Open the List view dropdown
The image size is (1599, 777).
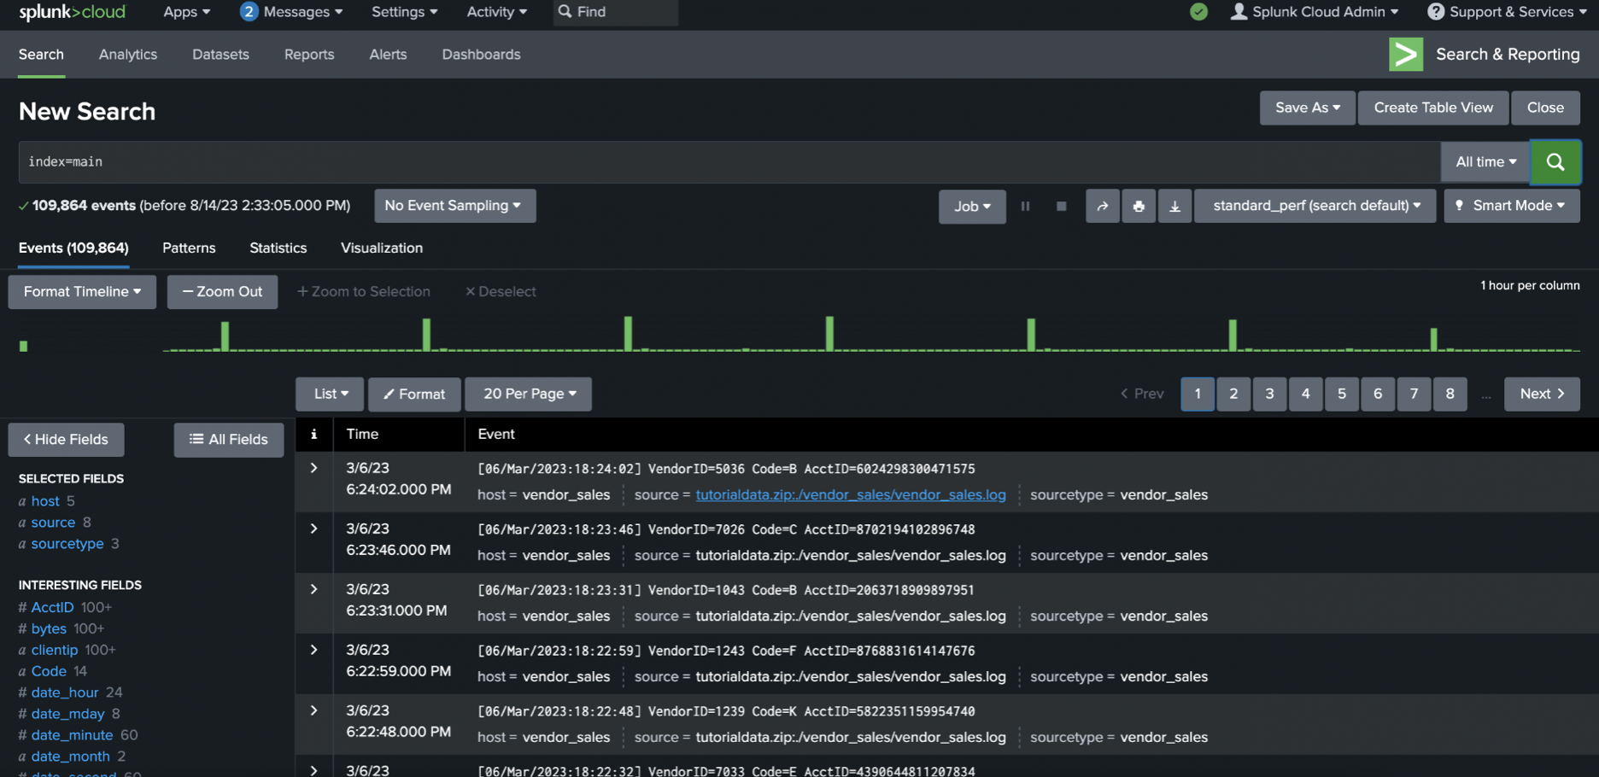pos(330,394)
